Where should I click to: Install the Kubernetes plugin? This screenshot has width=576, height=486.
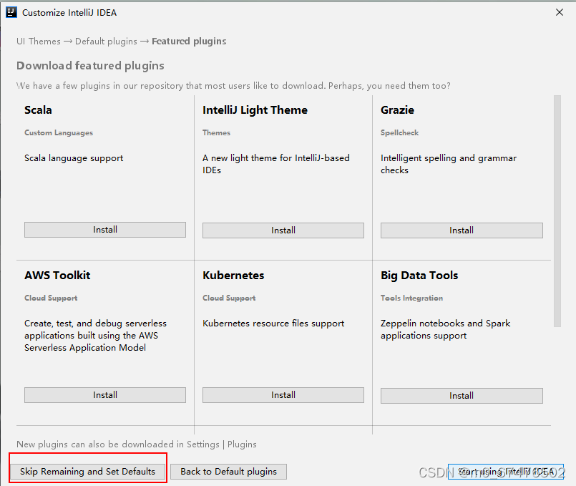click(x=283, y=395)
